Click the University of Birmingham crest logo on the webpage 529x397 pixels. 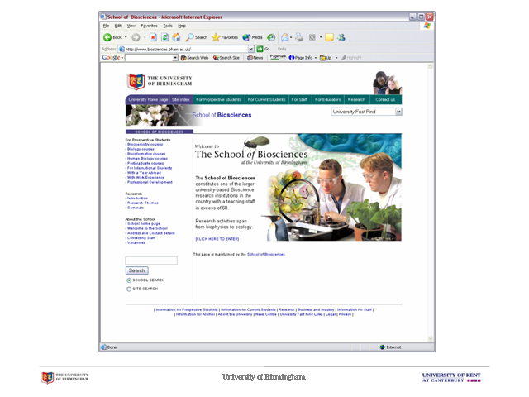click(136, 82)
